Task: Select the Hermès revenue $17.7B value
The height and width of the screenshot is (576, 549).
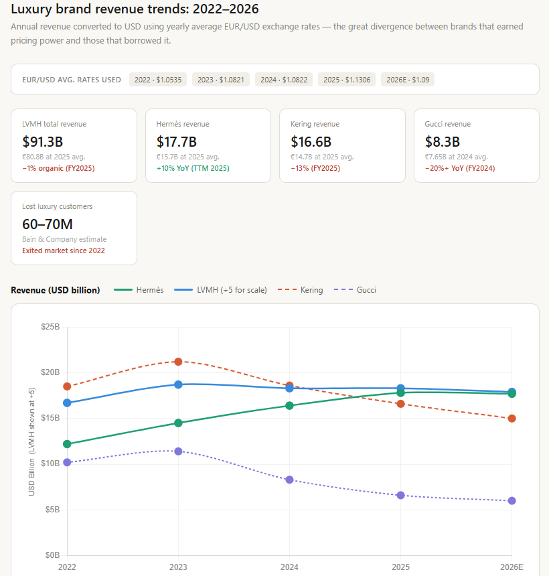Action: pyautogui.click(x=177, y=142)
